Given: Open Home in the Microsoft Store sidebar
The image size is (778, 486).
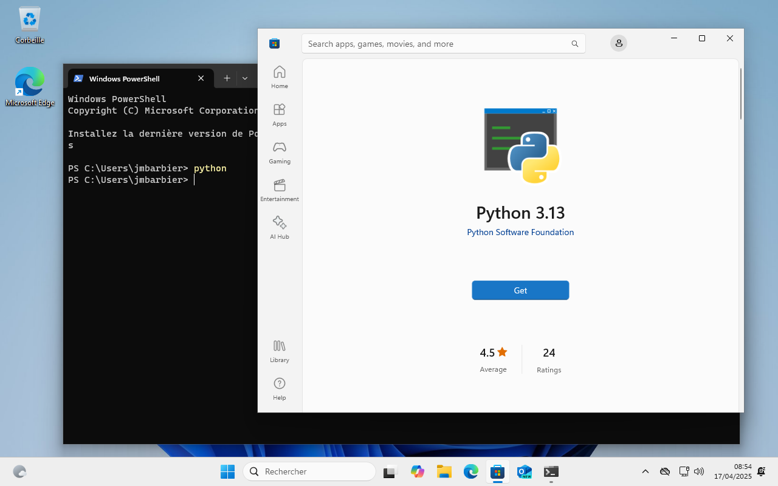Looking at the screenshot, I should pyautogui.click(x=280, y=77).
